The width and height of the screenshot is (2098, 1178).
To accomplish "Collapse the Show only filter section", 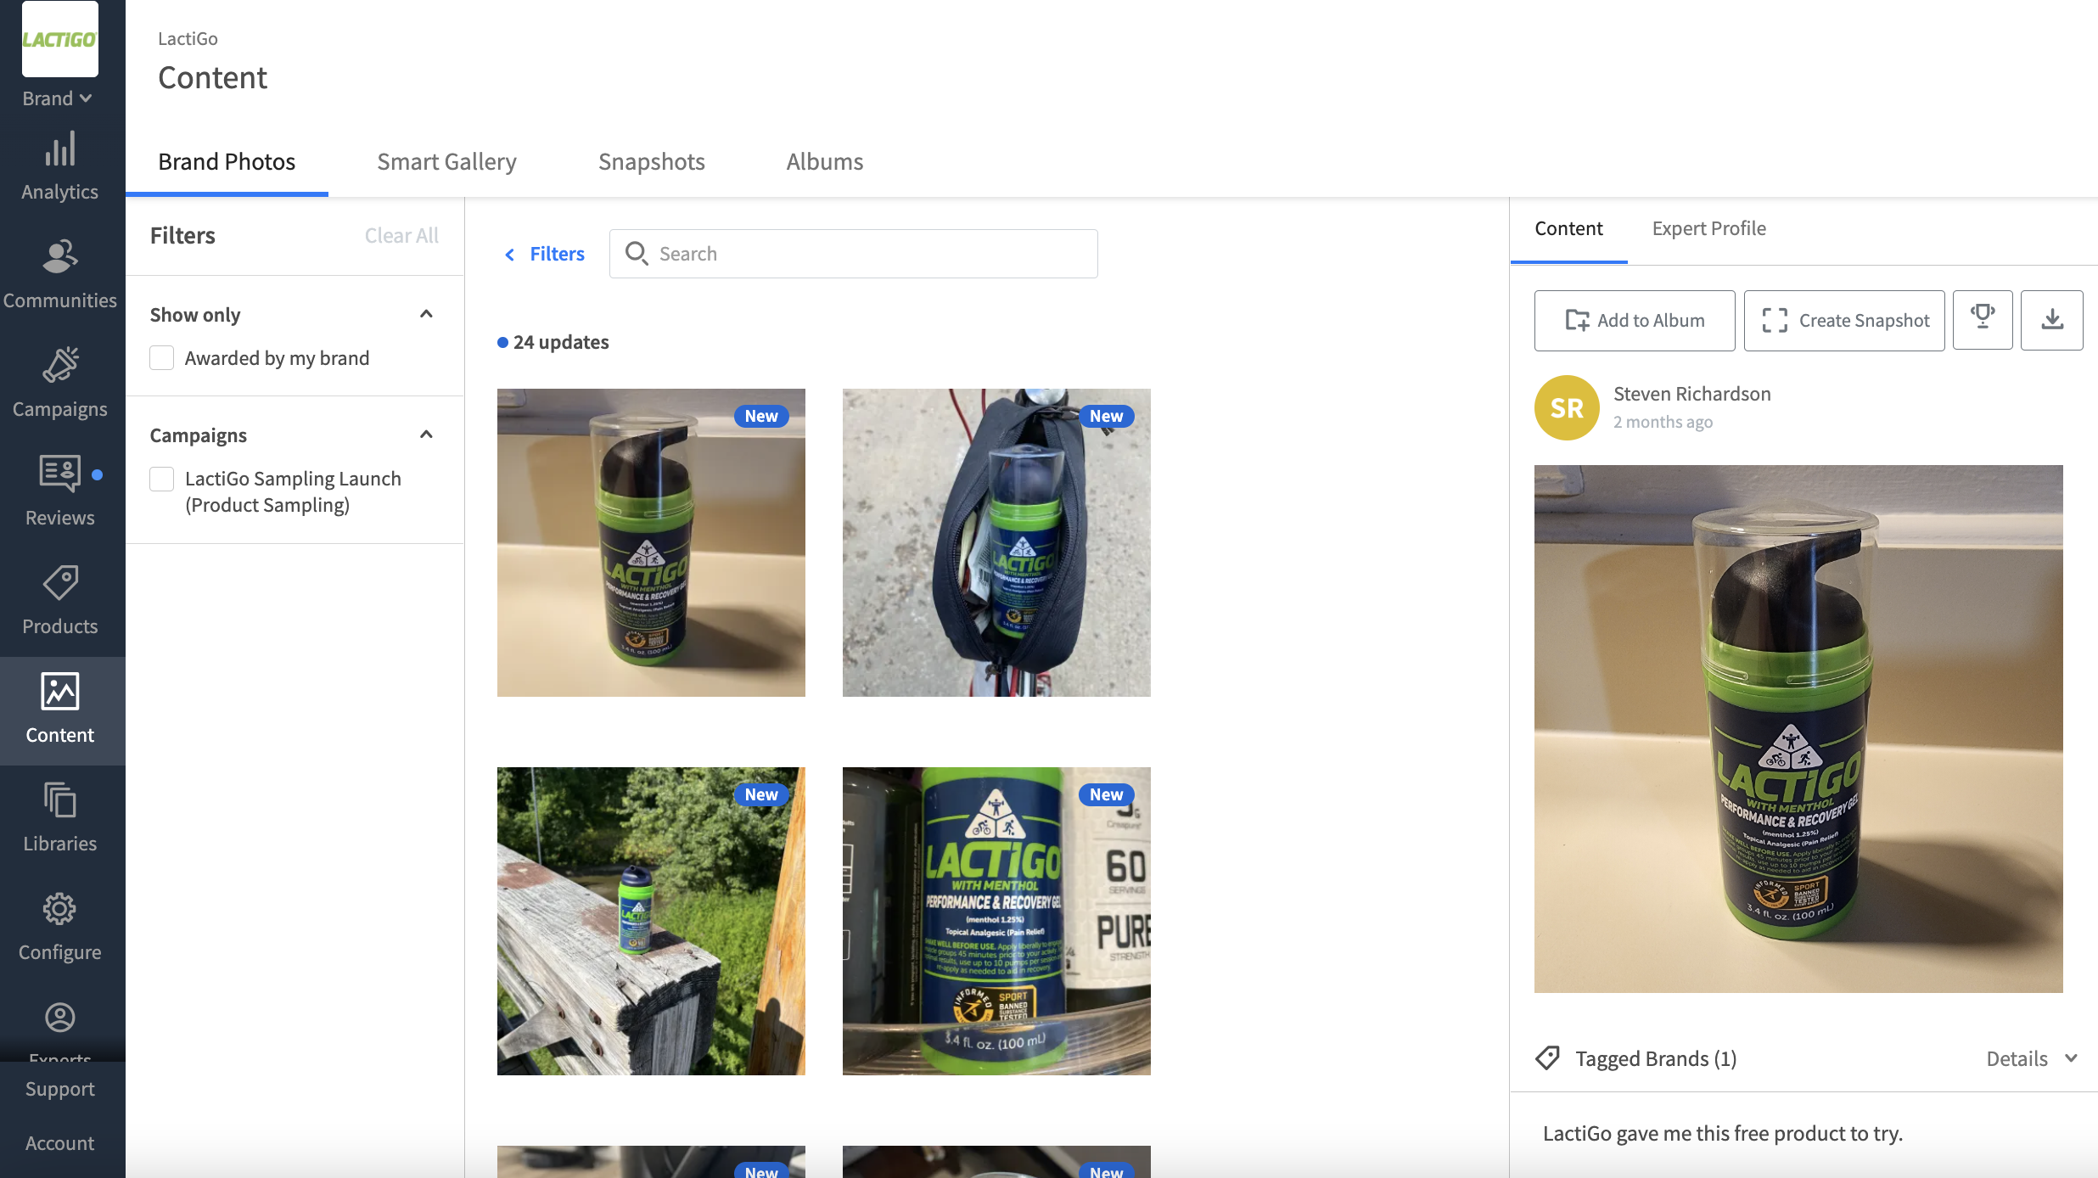I will [x=426, y=314].
